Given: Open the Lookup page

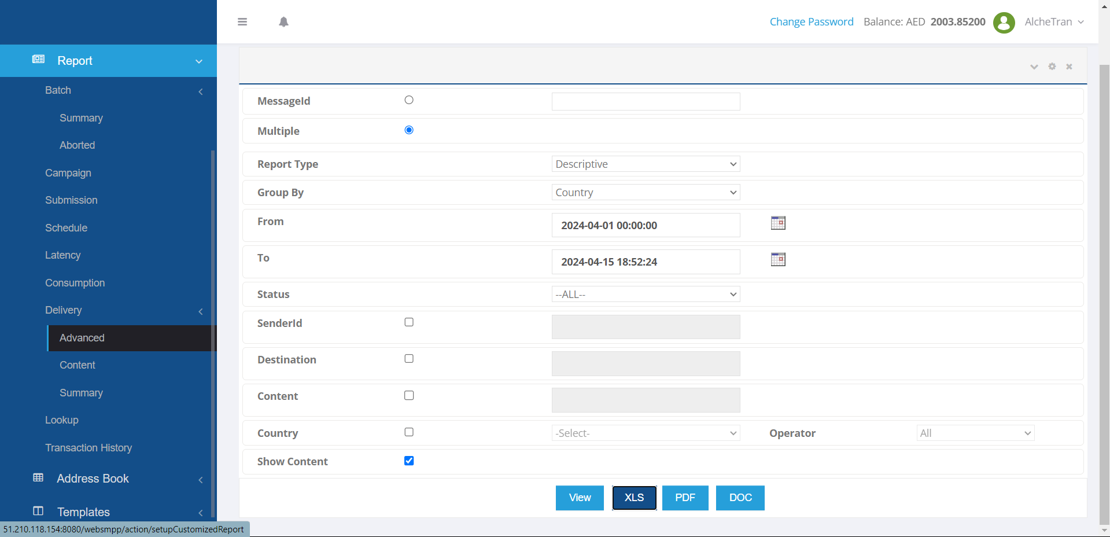Looking at the screenshot, I should [61, 420].
